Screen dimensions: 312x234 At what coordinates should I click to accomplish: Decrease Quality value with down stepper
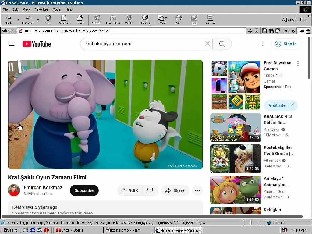(308, 32)
